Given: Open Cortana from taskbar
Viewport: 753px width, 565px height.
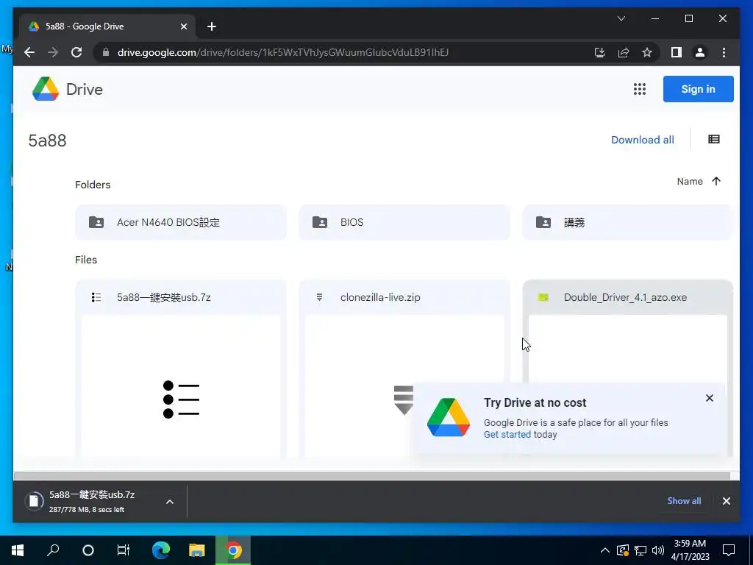Looking at the screenshot, I should click(88, 550).
